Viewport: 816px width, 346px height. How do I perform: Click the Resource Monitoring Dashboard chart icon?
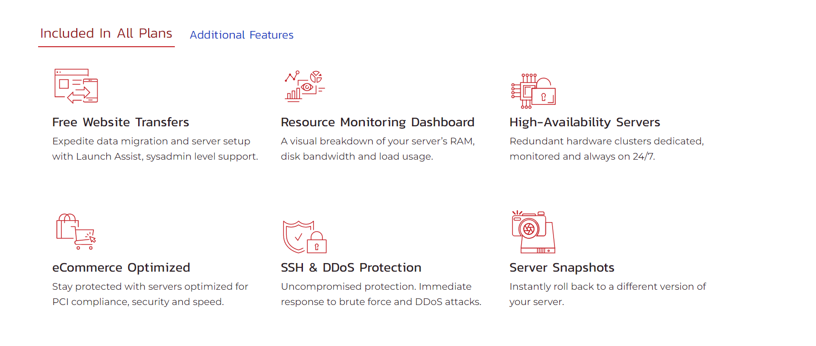click(x=305, y=86)
